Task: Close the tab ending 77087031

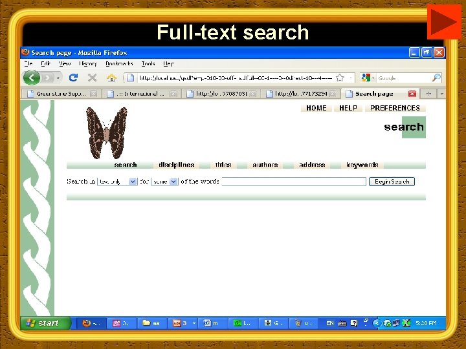Action: pyautogui.click(x=253, y=94)
